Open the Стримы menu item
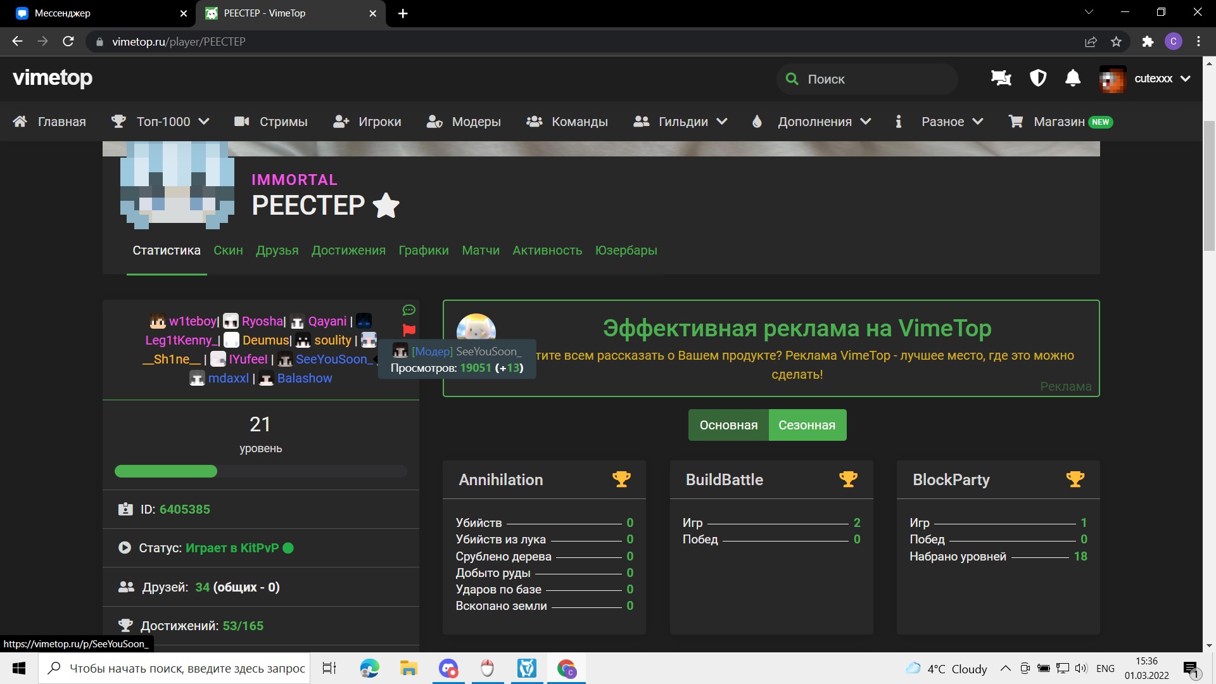1216x684 pixels. pyautogui.click(x=271, y=122)
